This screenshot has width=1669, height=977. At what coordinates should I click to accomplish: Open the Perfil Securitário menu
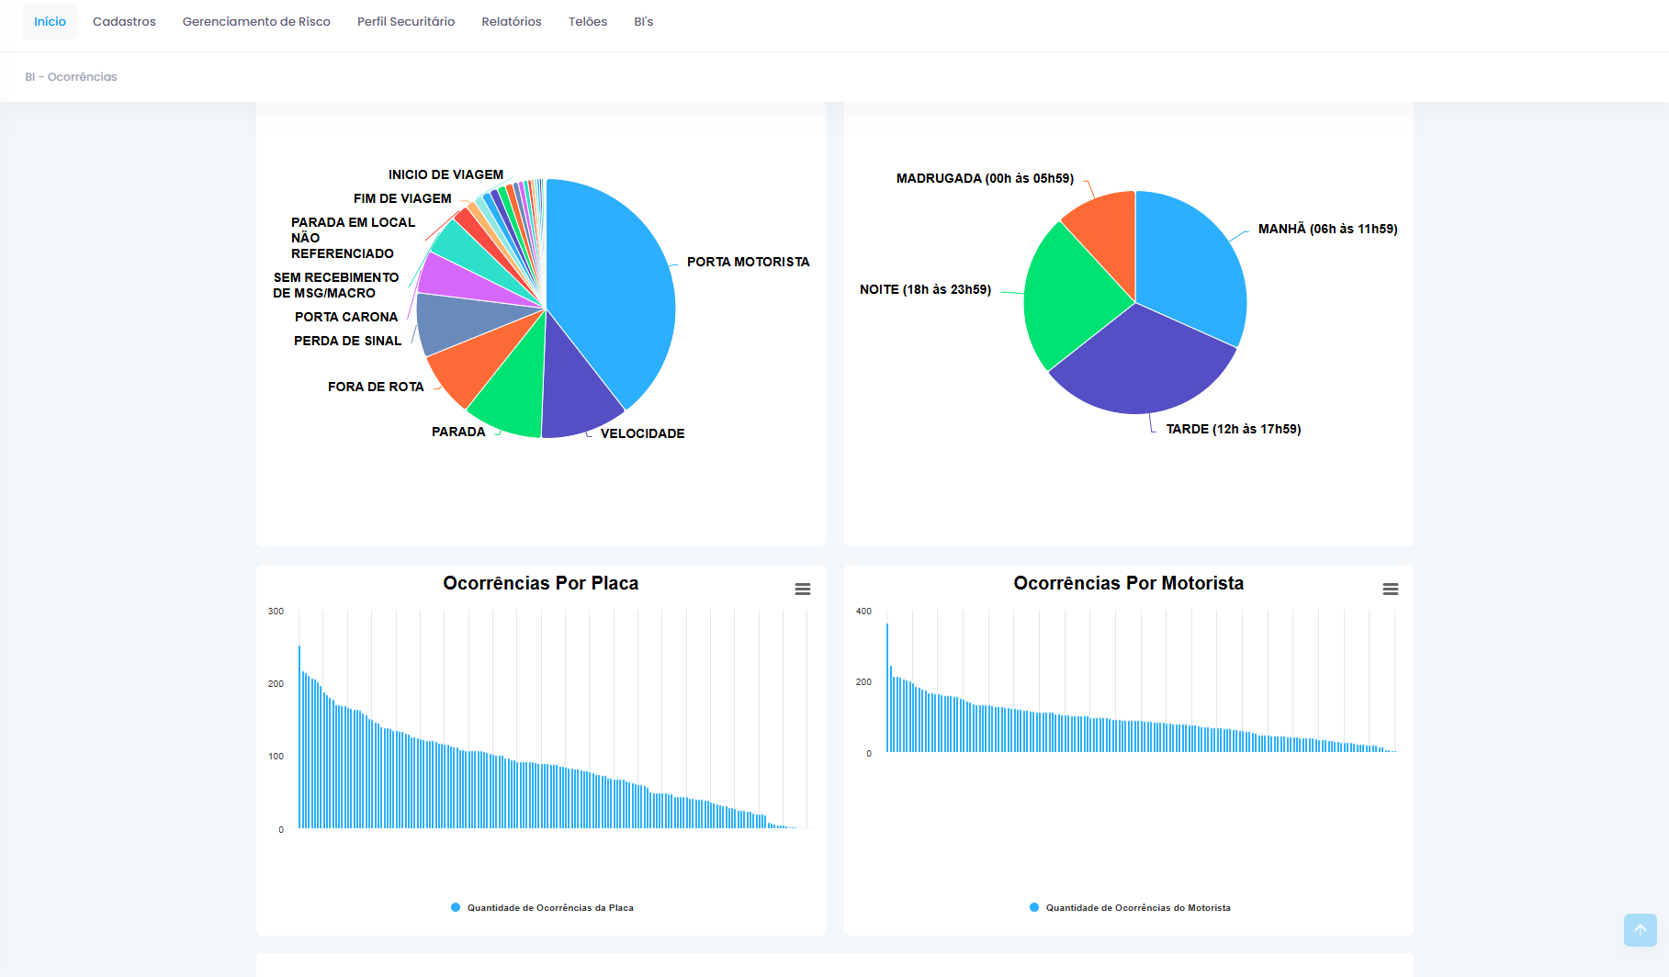click(x=406, y=21)
